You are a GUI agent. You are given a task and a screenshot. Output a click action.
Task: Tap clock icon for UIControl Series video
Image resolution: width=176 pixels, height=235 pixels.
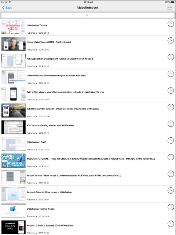170,107
